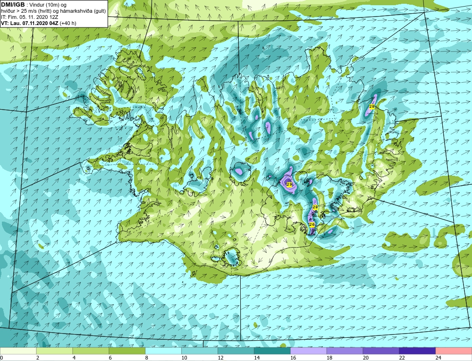Click the legend scale number 10

[184, 358]
